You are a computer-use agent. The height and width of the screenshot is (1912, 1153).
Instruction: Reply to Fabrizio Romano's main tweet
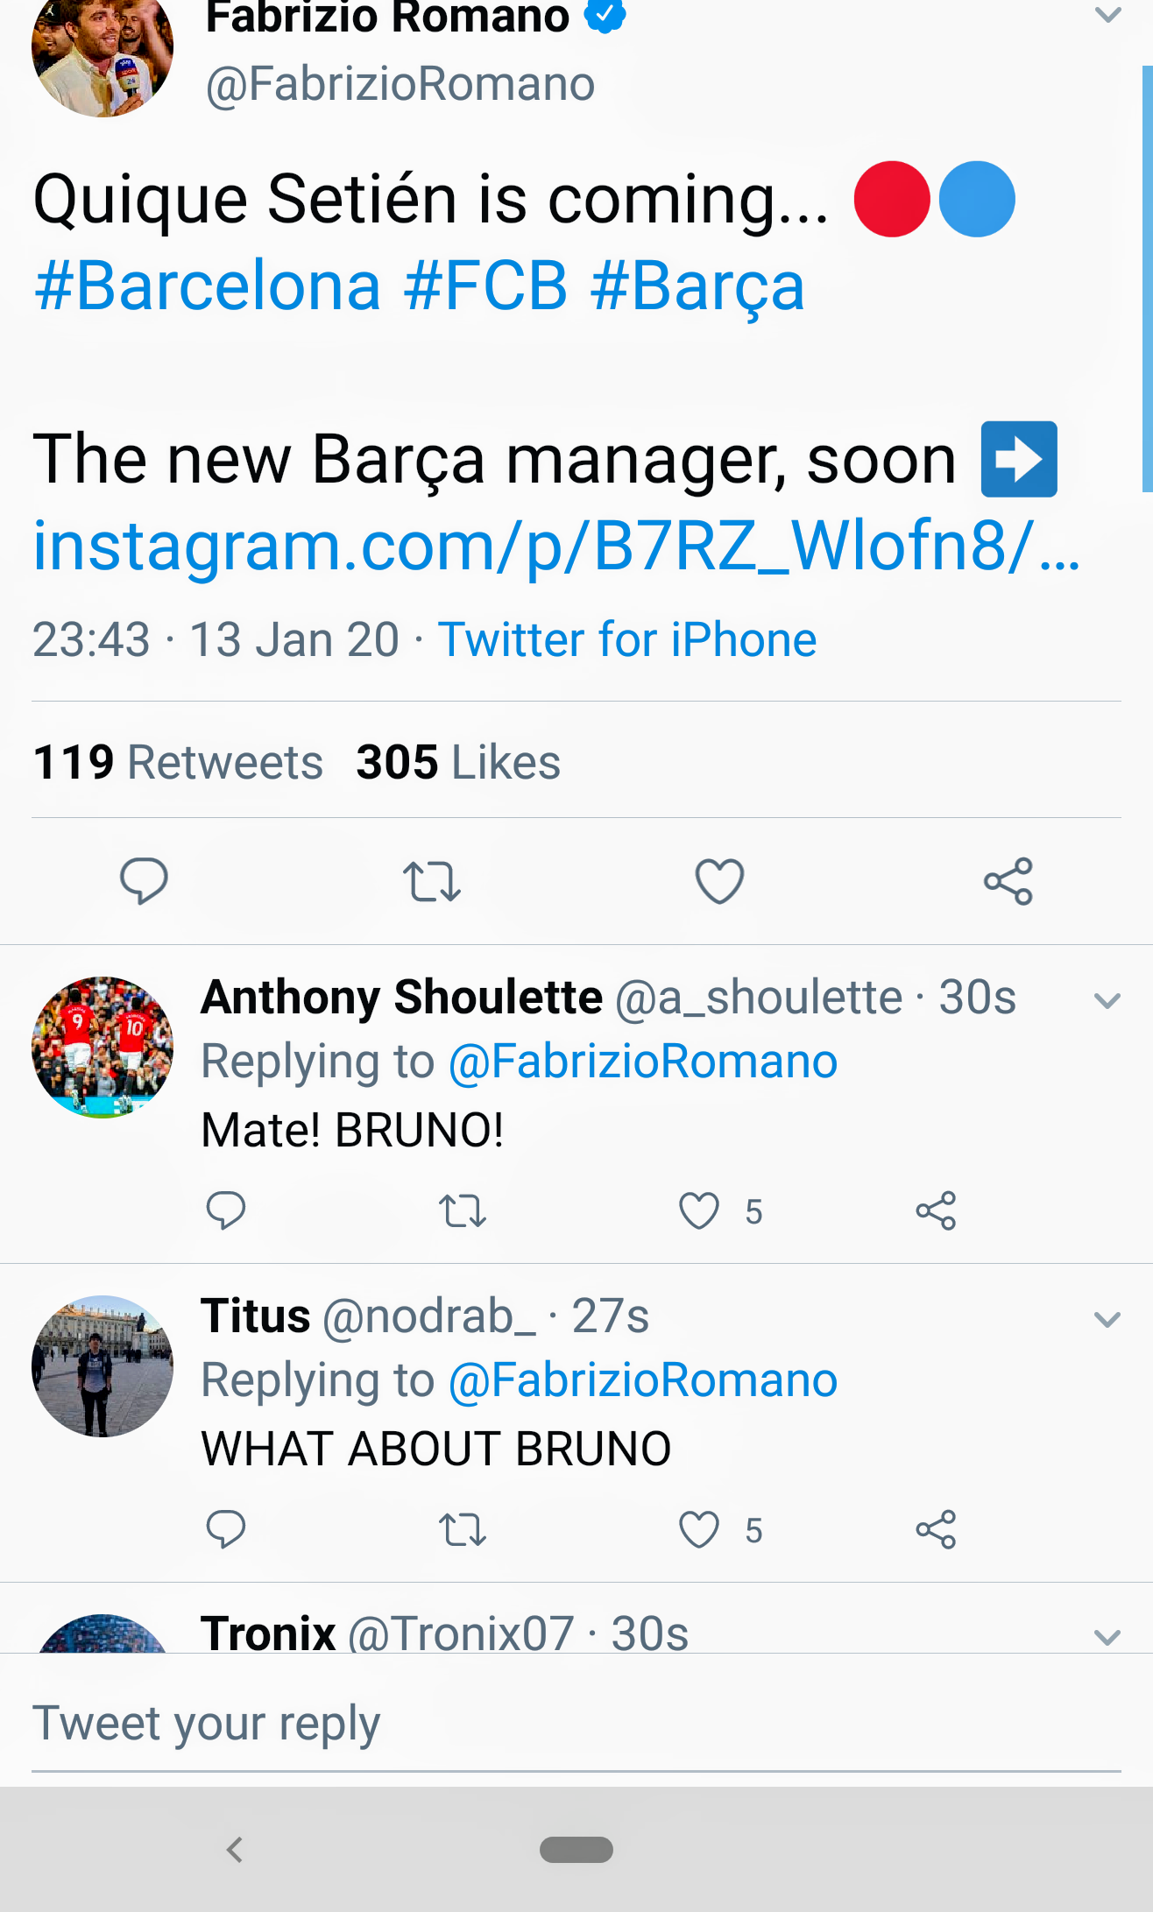pyautogui.click(x=144, y=880)
